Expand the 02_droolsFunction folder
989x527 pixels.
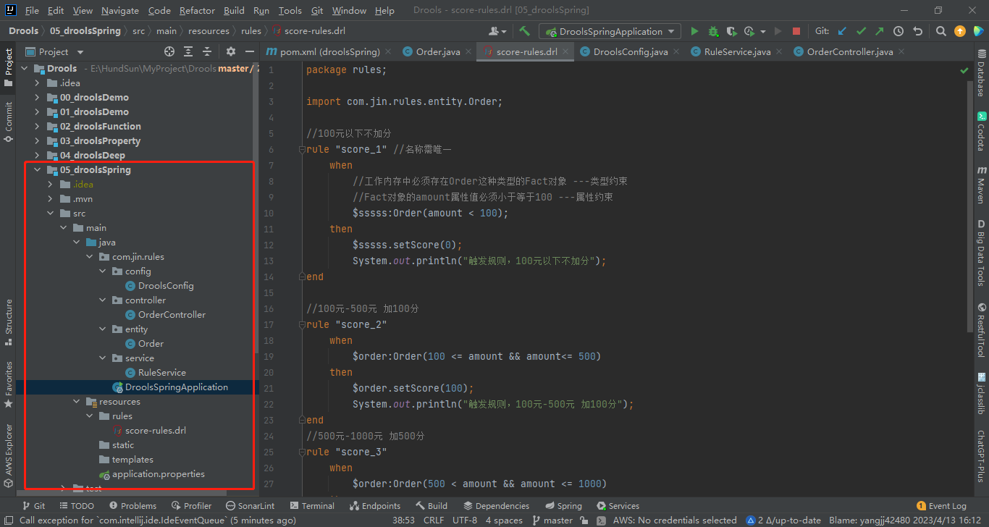click(38, 127)
